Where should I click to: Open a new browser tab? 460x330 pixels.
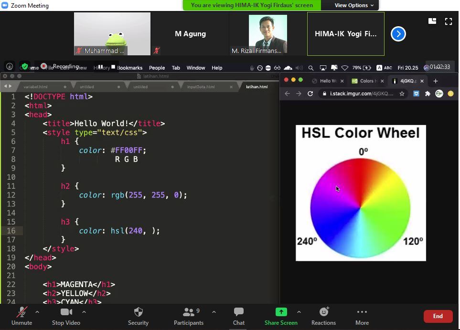[x=435, y=81]
